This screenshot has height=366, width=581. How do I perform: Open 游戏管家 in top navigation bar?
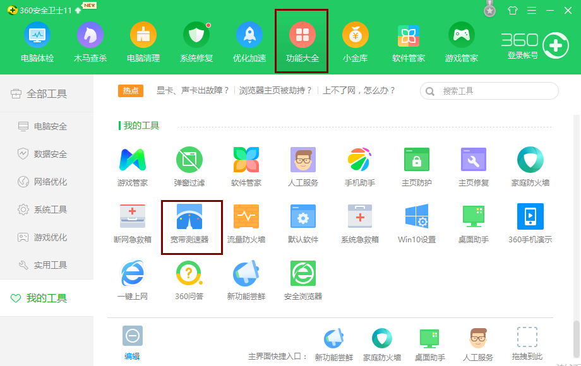pos(461,42)
